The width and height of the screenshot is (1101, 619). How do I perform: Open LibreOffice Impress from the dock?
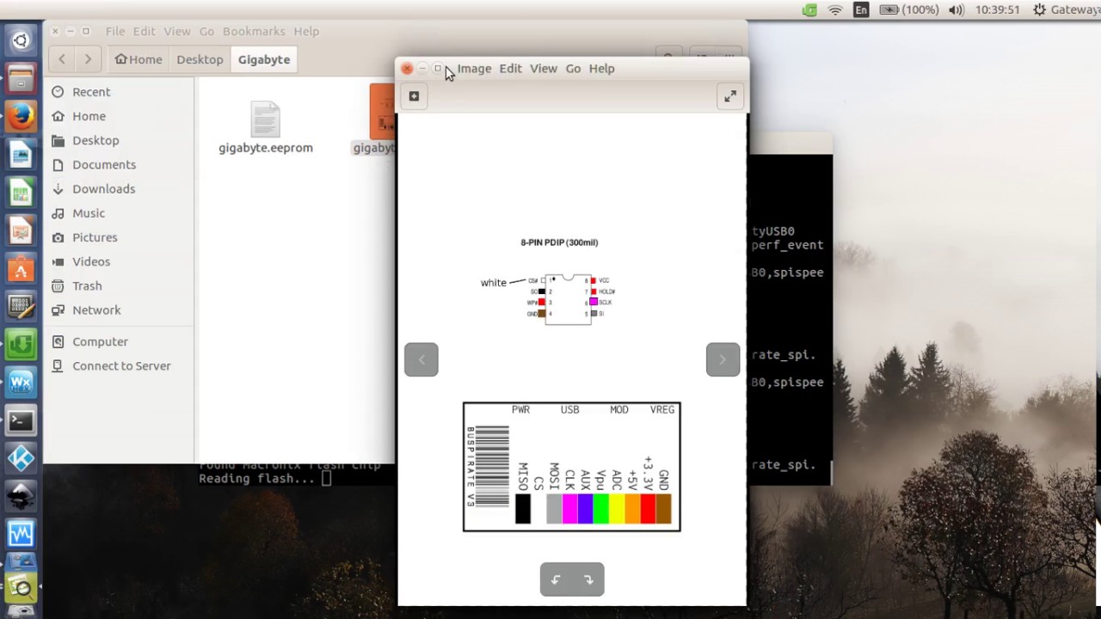(x=21, y=231)
